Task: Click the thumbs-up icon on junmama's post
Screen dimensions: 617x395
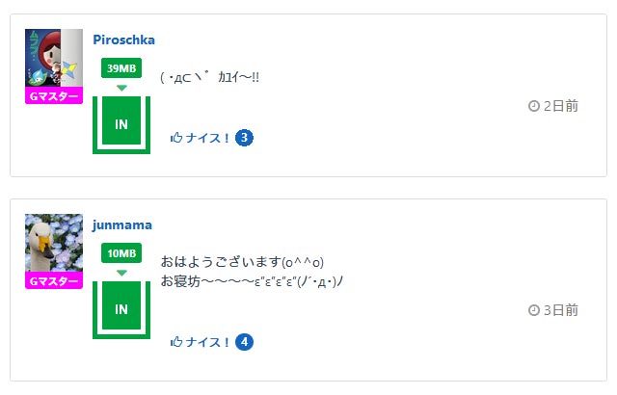Action: [x=176, y=342]
